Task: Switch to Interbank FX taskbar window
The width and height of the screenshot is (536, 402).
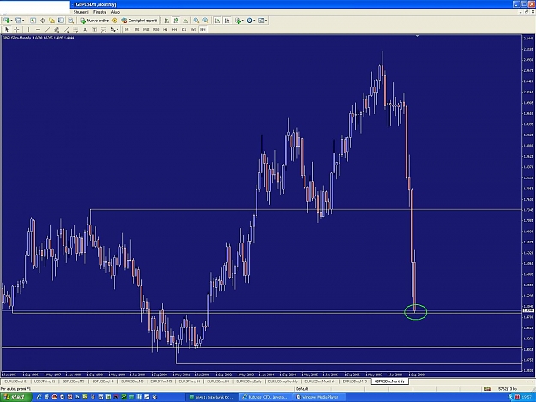Action: pos(213,397)
